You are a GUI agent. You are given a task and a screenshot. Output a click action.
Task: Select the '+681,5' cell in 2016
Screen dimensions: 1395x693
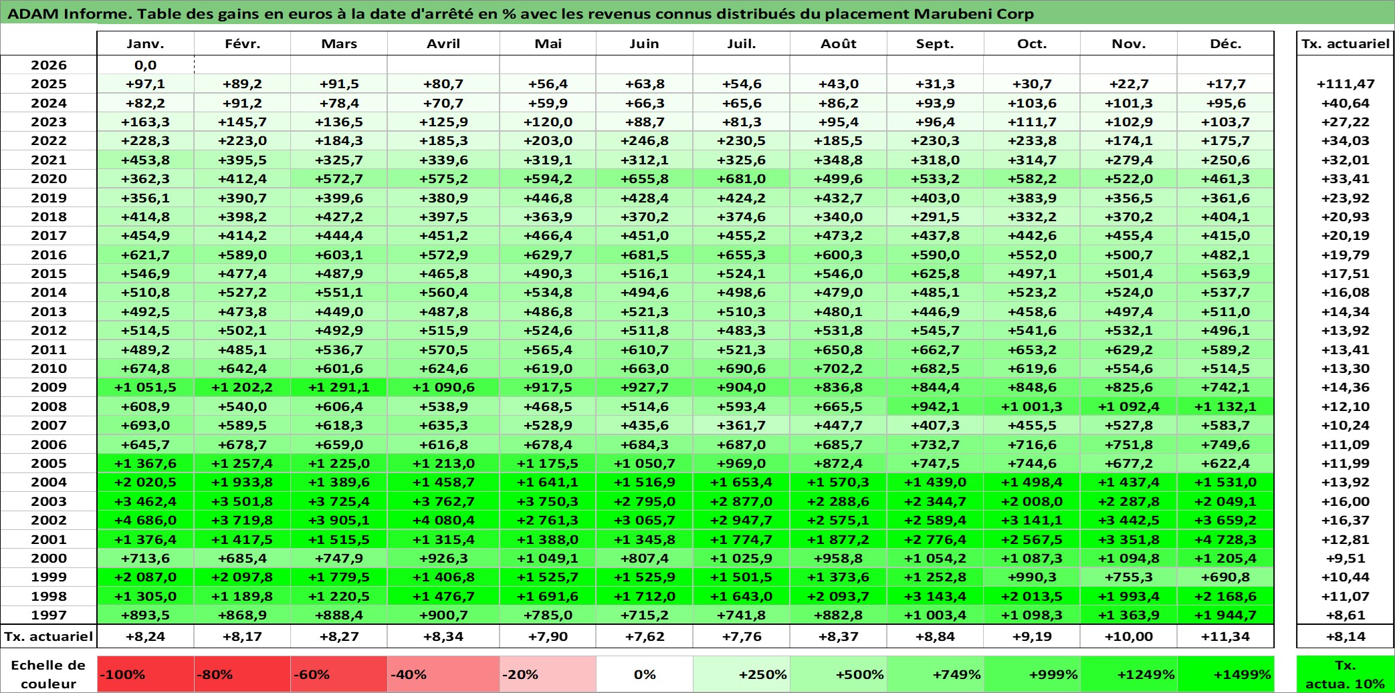(644, 255)
